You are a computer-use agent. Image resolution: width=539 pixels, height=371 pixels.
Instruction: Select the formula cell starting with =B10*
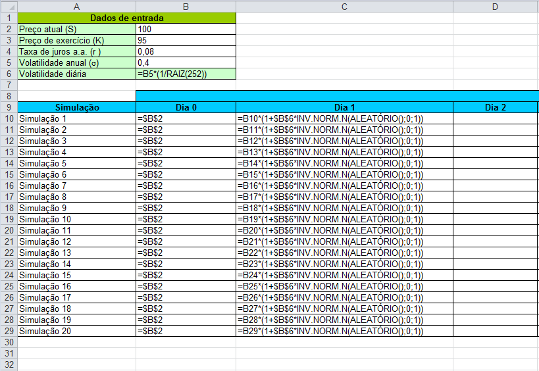pos(344,118)
